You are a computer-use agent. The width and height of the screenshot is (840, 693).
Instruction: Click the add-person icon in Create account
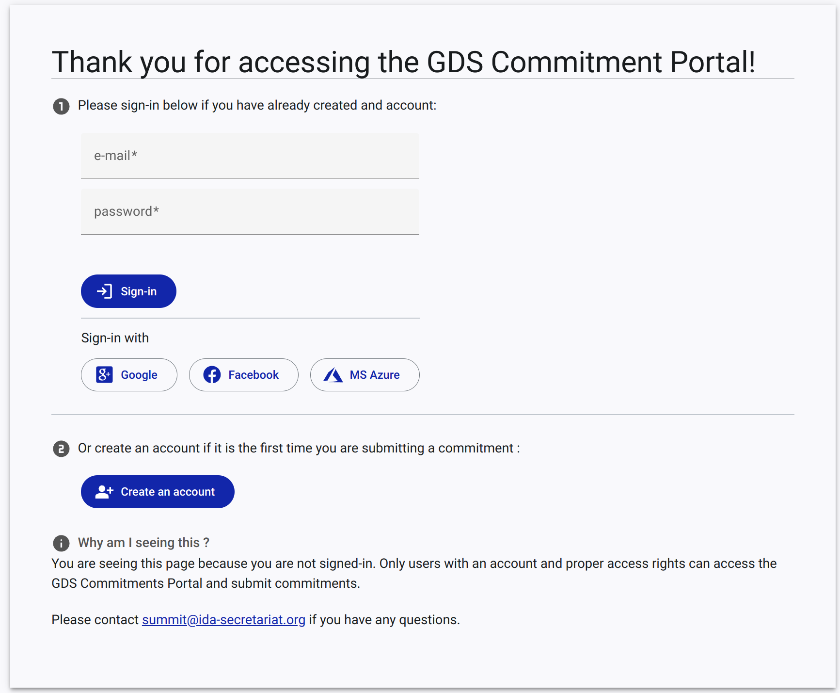pyautogui.click(x=104, y=492)
